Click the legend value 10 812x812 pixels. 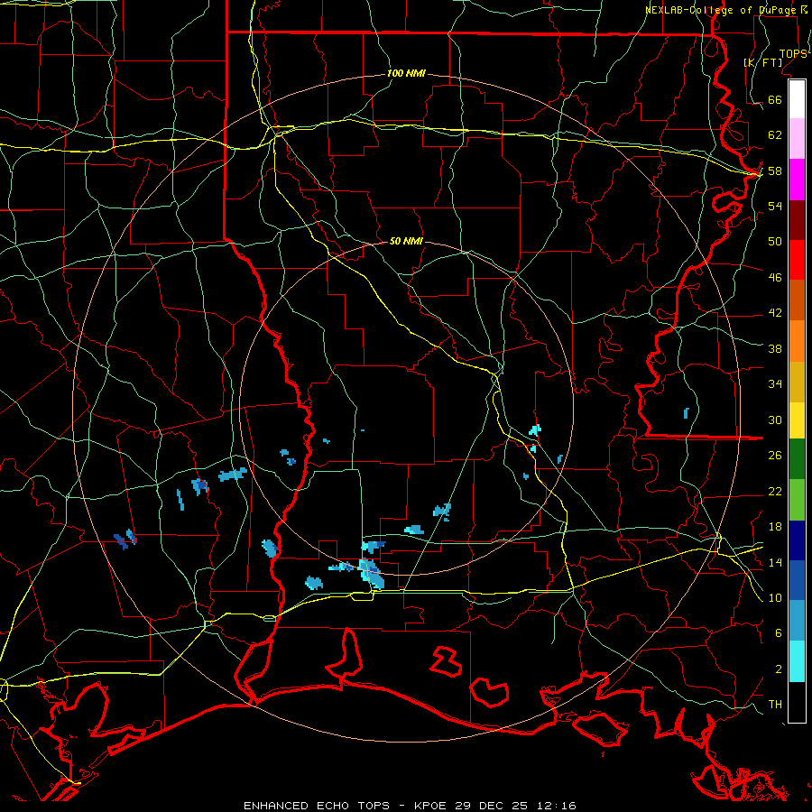(x=775, y=597)
